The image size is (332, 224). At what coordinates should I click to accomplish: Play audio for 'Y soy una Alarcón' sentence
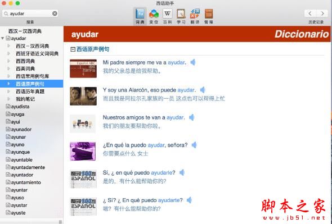[x=203, y=90]
